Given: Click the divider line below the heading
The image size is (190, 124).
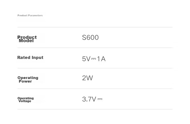Looking at the screenshot, I should point(95,27).
